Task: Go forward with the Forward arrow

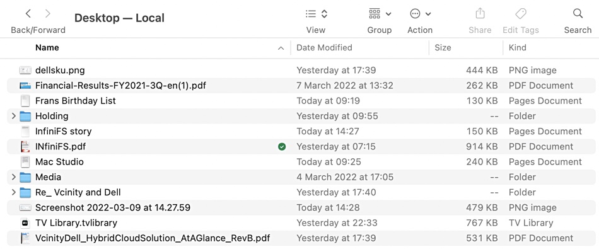Action: coord(48,14)
